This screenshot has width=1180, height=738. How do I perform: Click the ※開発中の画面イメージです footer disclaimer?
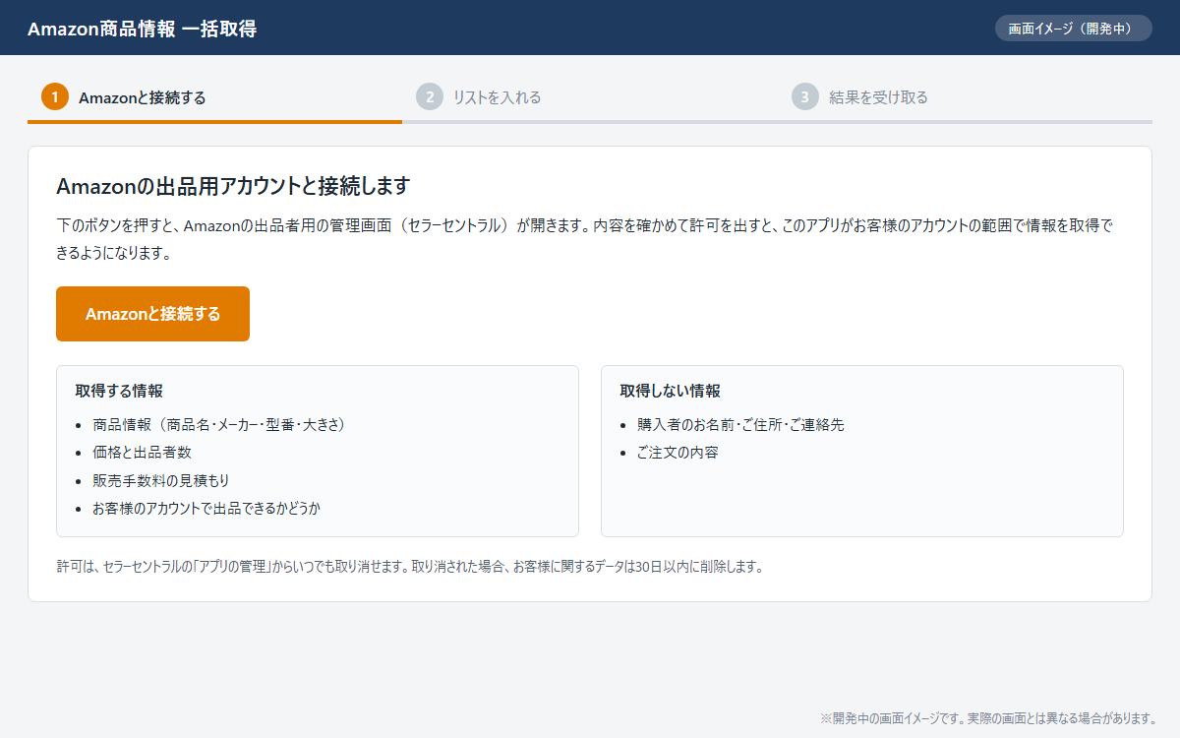988,718
